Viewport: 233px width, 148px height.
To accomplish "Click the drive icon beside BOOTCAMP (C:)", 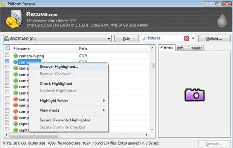I will coord(7,38).
